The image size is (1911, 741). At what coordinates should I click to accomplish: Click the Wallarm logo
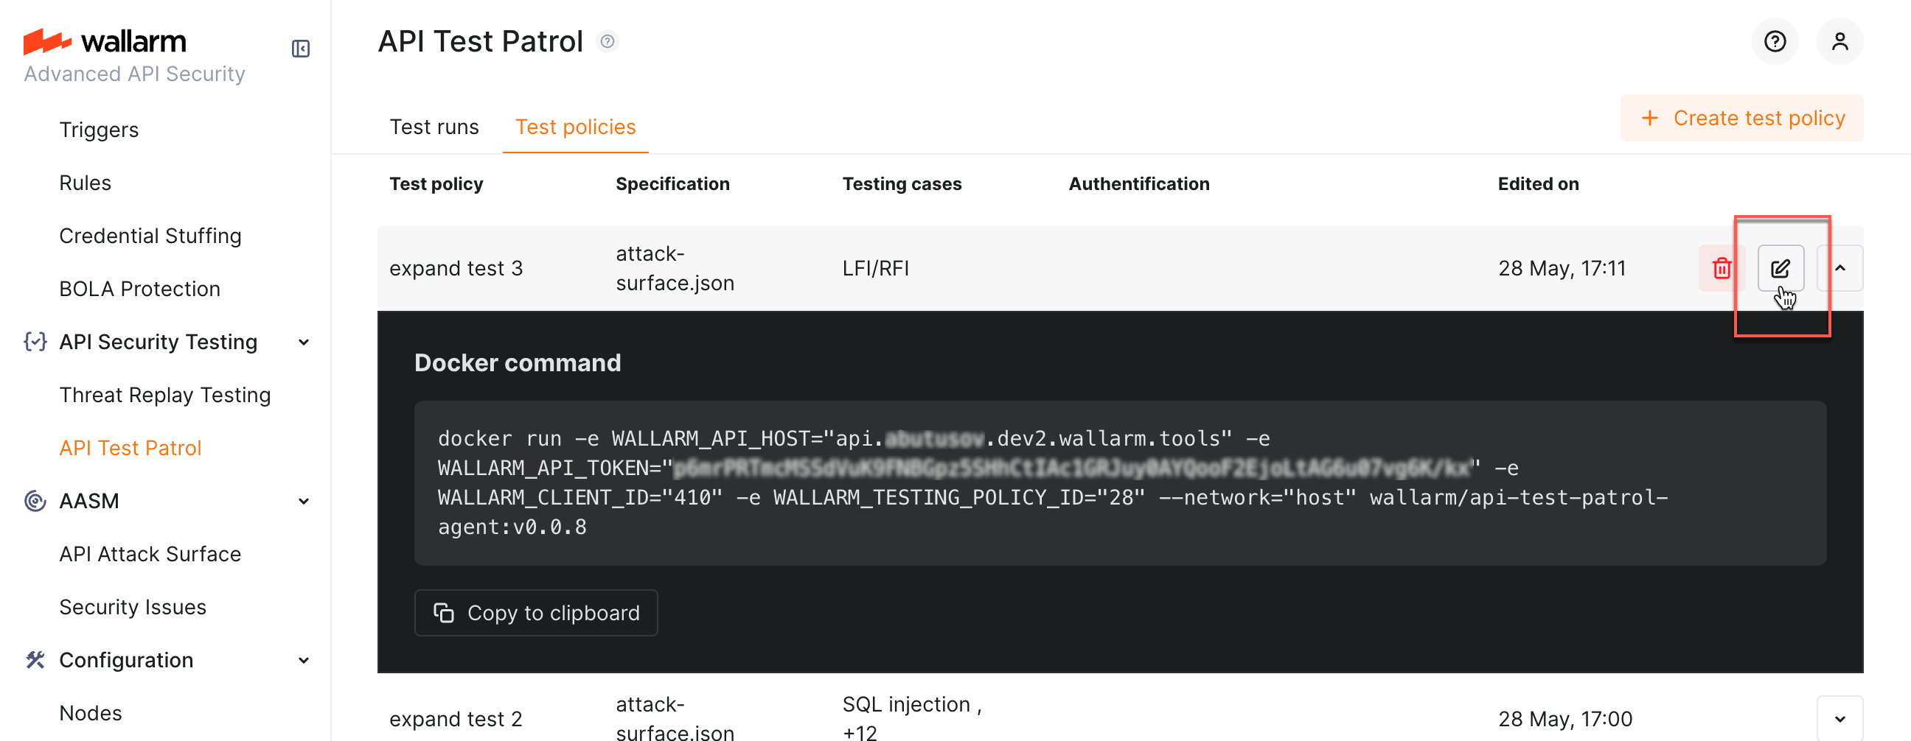[x=105, y=41]
